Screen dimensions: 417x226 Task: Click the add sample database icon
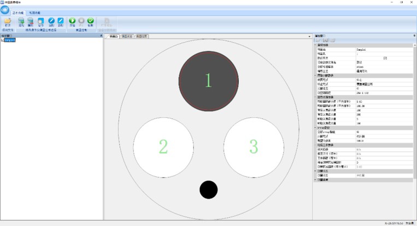click(x=21, y=21)
